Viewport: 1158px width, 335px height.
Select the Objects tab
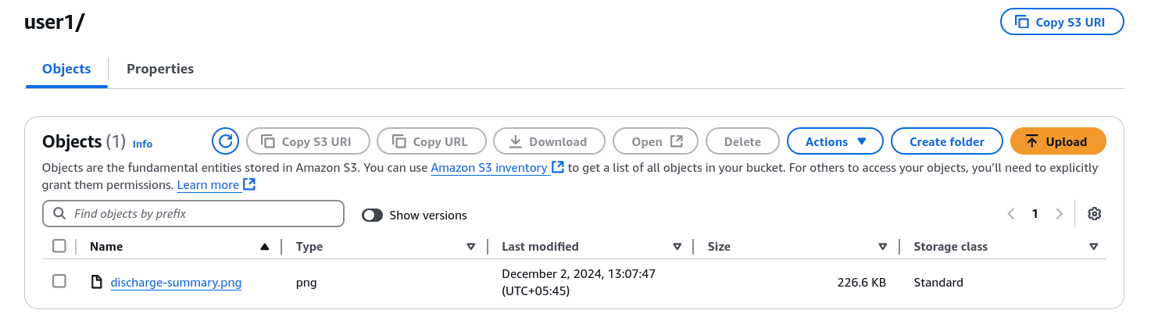click(x=66, y=69)
